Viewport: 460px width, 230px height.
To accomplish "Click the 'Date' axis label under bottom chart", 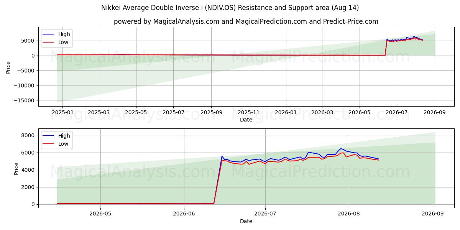I will (246, 221).
